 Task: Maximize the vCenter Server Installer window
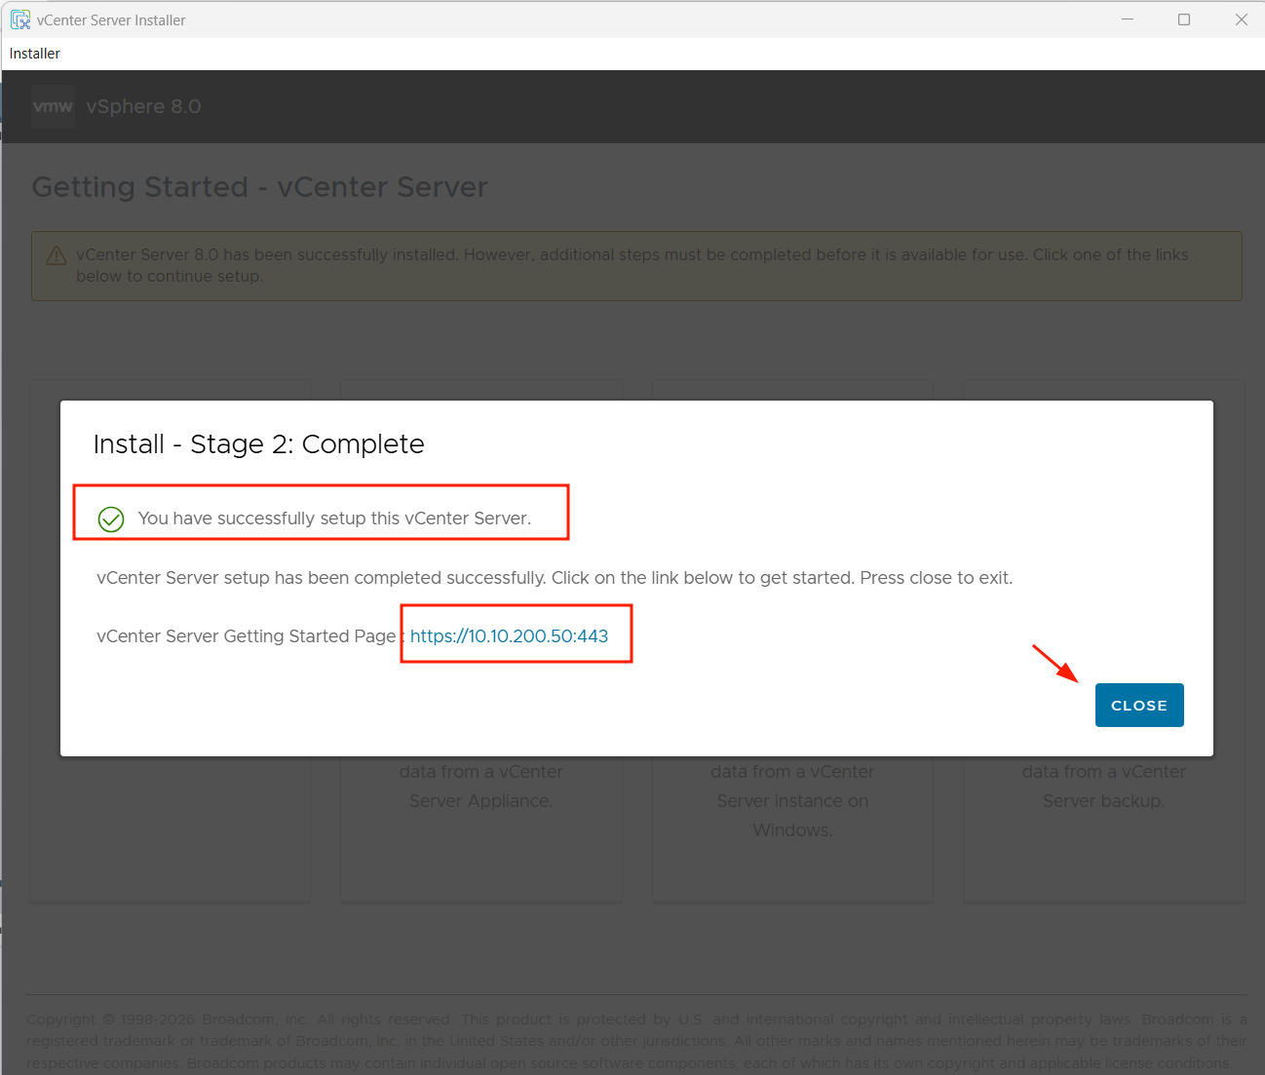click(1184, 19)
